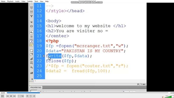
Task: Pause the video playback
Action: 2,96
